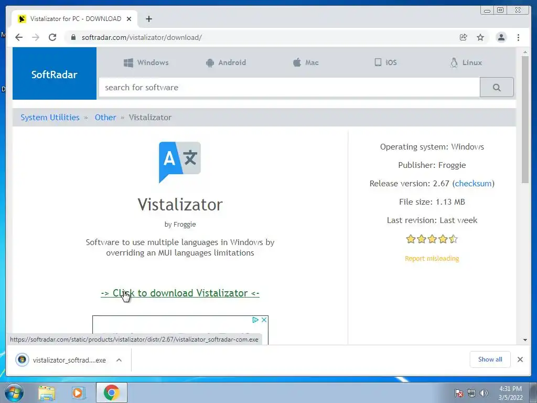Image resolution: width=537 pixels, height=403 pixels.
Task: Open the Windows category
Action: 146,63
